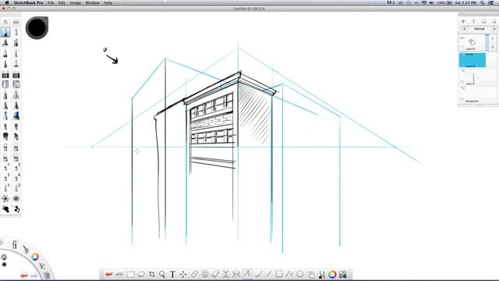Select the highlighted pencil brush in the palette
The image size is (499, 281).
[5, 32]
